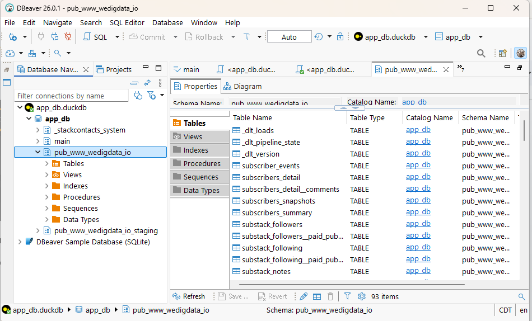The width and height of the screenshot is (532, 321).
Task: Select the Views side tab
Action: pos(200,136)
